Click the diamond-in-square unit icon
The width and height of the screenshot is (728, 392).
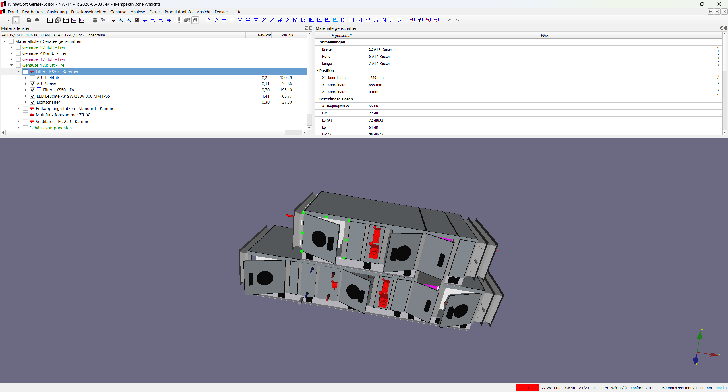[x=383, y=20]
